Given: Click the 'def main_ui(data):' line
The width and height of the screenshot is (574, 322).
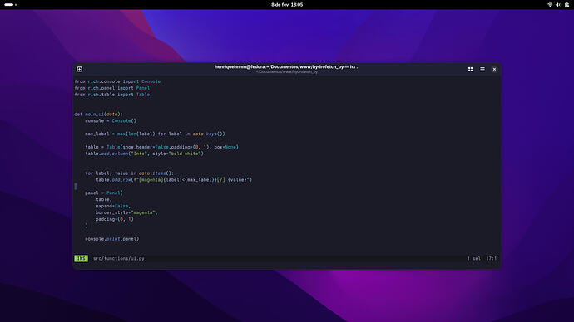Looking at the screenshot, I should [x=98, y=115].
